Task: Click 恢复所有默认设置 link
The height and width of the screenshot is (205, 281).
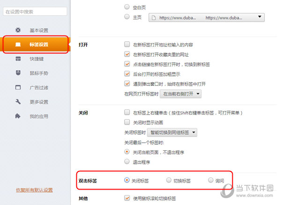Action: 35,190
